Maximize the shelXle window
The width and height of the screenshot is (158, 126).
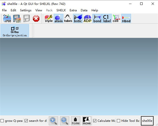141,4
